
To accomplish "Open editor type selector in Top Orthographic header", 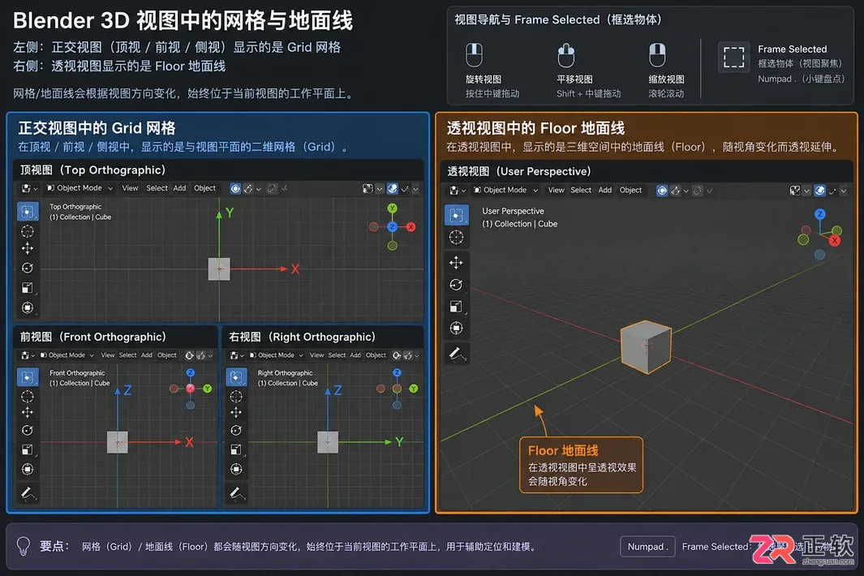I will click(29, 188).
